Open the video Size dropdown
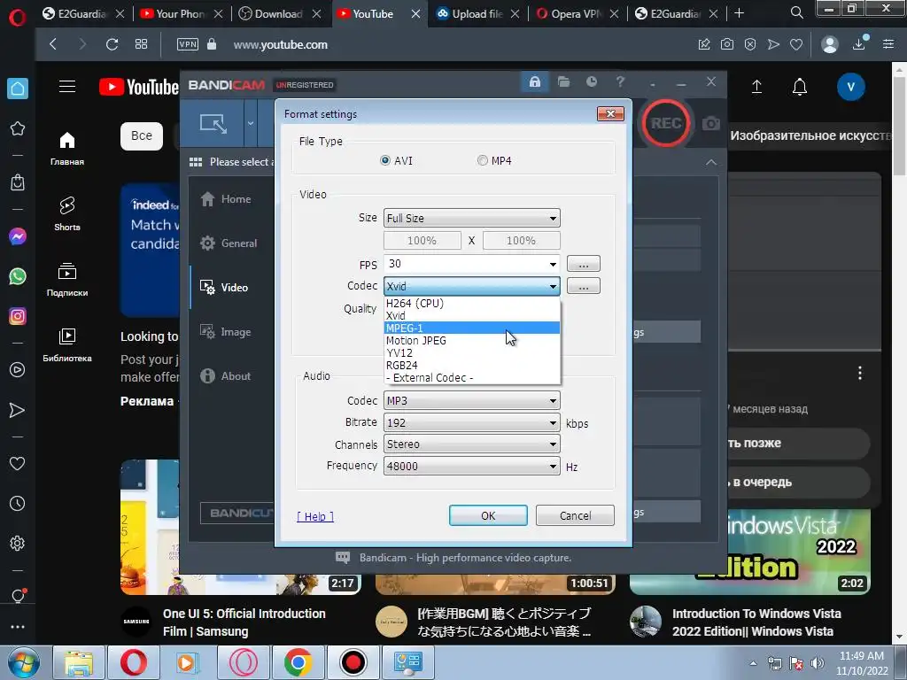907x680 pixels. [x=472, y=218]
